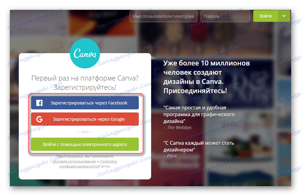Select "Войти с помощью электронного адреса"
The image size is (301, 196).
click(x=85, y=144)
